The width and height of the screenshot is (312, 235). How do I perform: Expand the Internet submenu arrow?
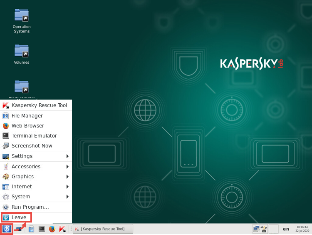(x=68, y=187)
